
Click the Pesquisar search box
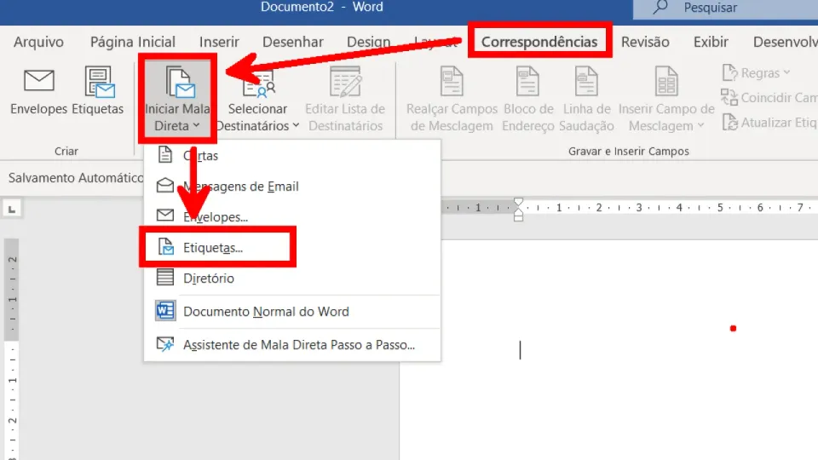click(726, 8)
